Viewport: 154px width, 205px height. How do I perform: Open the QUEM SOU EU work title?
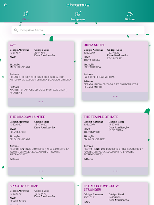[x=95, y=45]
